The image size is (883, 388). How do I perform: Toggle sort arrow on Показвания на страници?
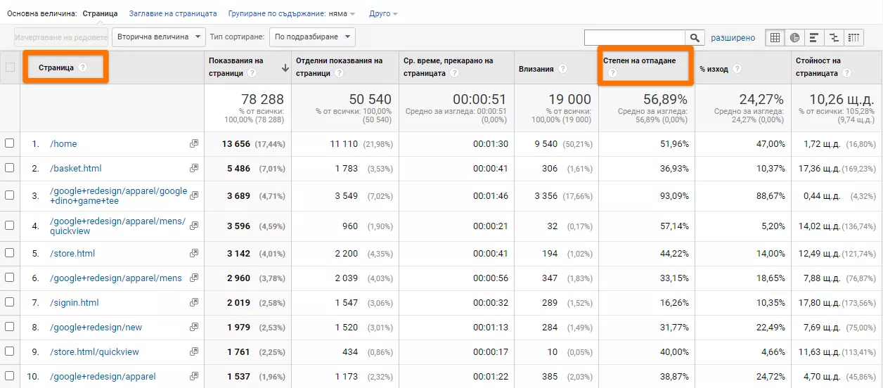(285, 68)
